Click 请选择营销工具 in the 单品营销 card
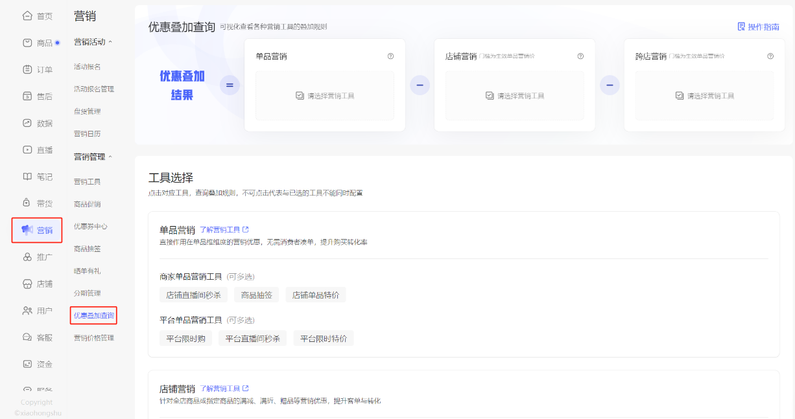Image resolution: width=795 pixels, height=419 pixels. tap(324, 95)
